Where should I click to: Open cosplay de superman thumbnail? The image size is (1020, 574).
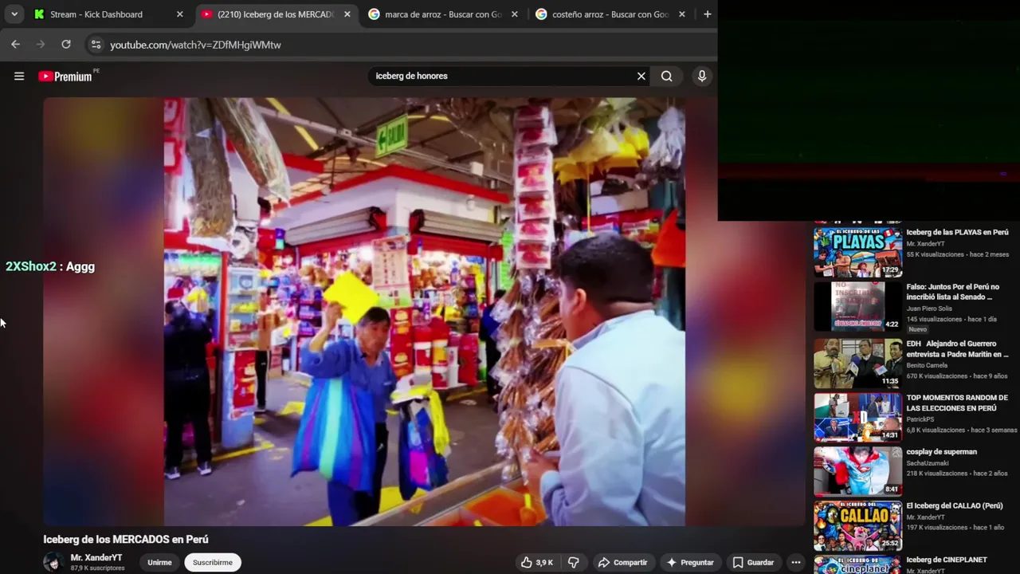(857, 470)
